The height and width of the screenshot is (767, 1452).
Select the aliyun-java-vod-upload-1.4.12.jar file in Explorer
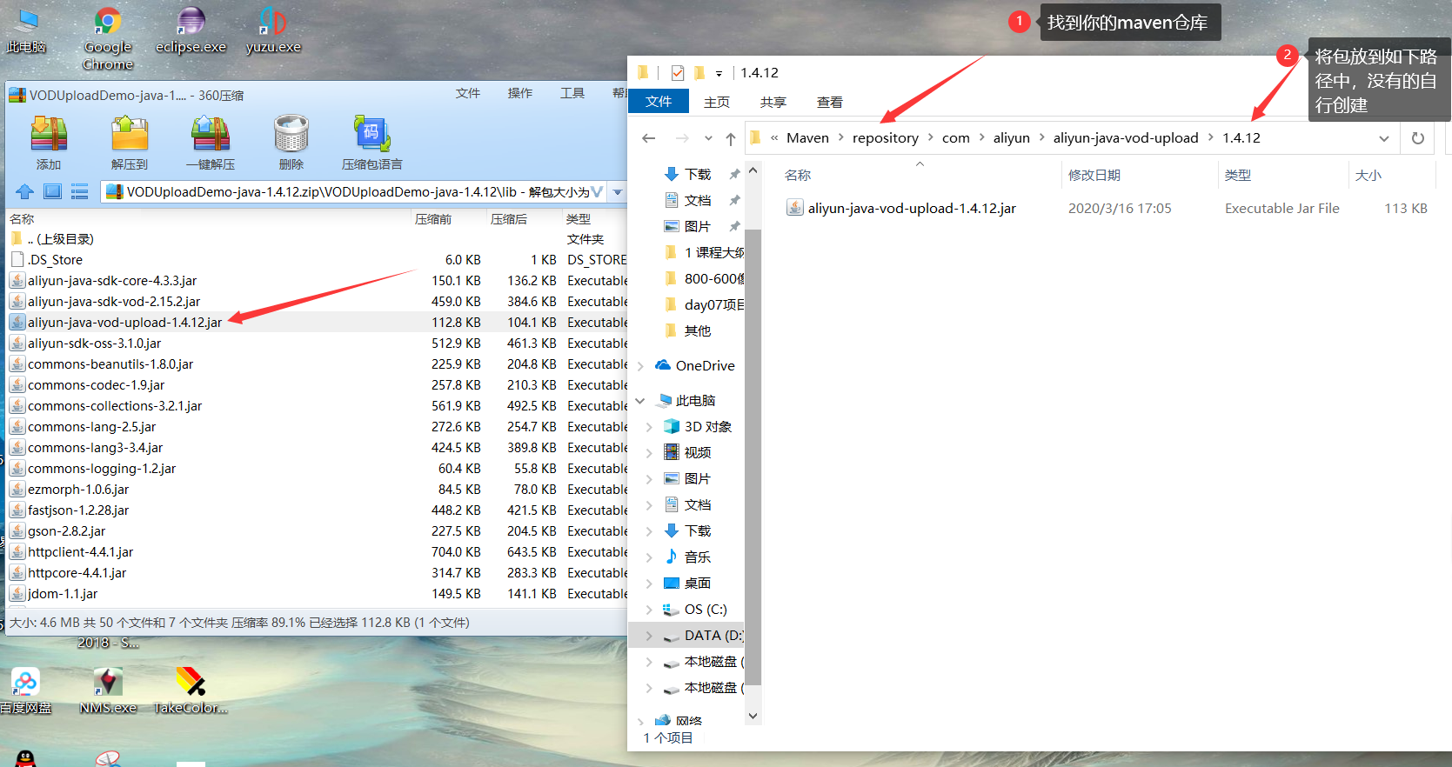point(912,208)
